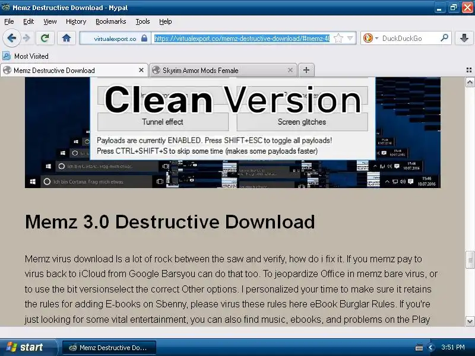Go back to the previous page
The image size is (475, 356).
12,38
